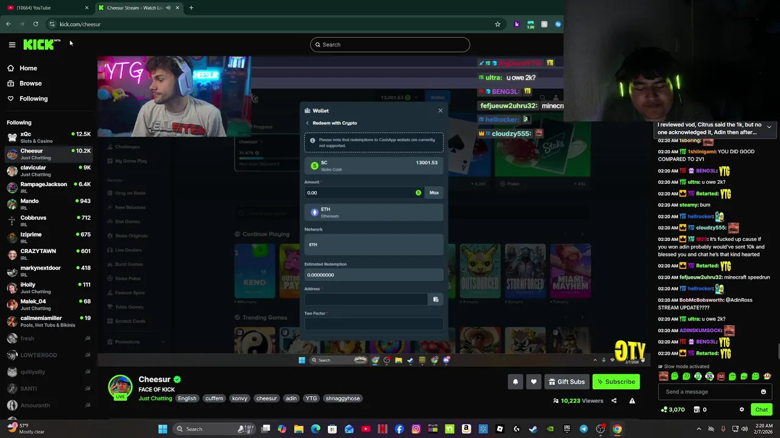Click Gift Subs button
Image resolution: width=780 pixels, height=438 pixels.
[567, 382]
